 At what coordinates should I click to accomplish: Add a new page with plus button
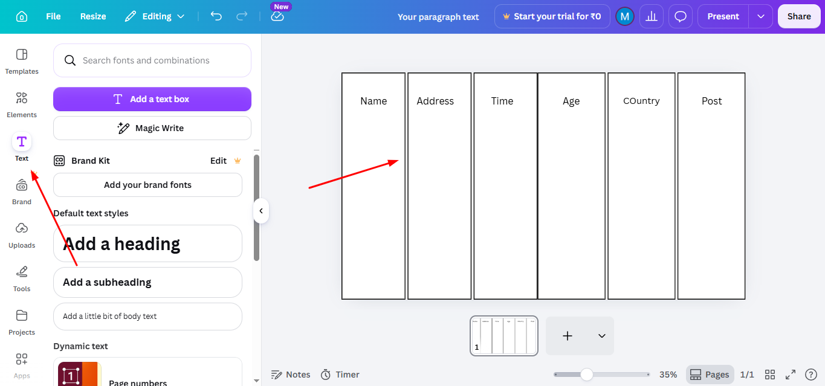click(568, 336)
